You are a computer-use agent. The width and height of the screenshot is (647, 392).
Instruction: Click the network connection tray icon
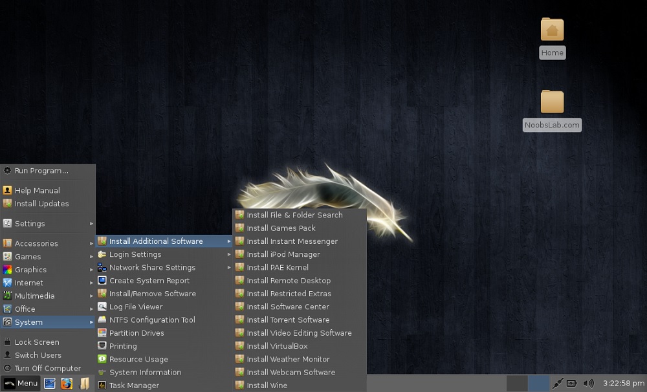558,384
